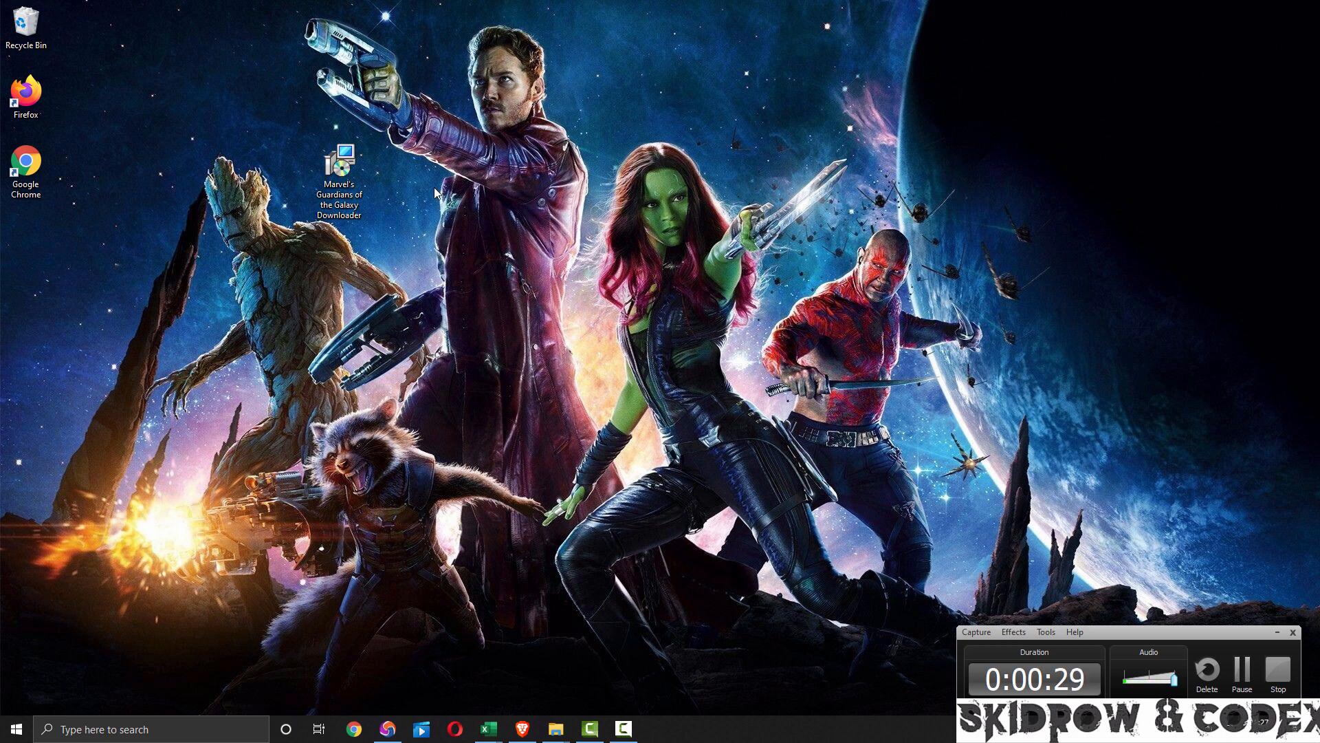The image size is (1320, 743).
Task: Open the Capture menu
Action: (x=976, y=632)
